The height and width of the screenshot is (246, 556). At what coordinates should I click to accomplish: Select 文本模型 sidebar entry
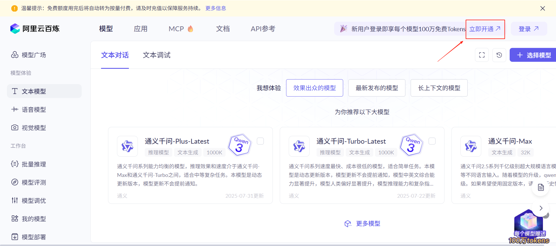tap(44, 91)
